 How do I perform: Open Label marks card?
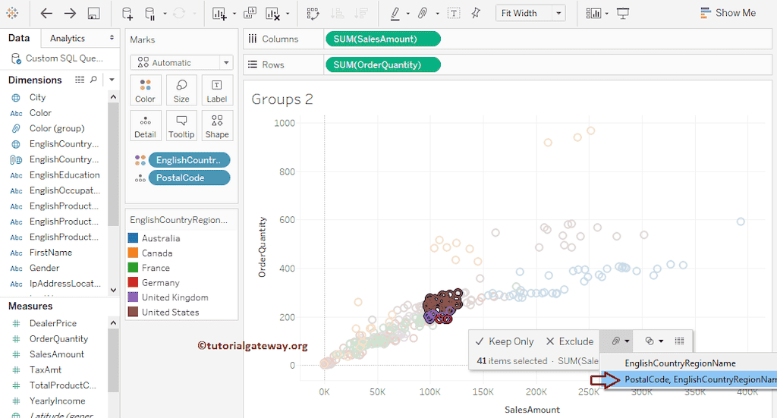[217, 90]
